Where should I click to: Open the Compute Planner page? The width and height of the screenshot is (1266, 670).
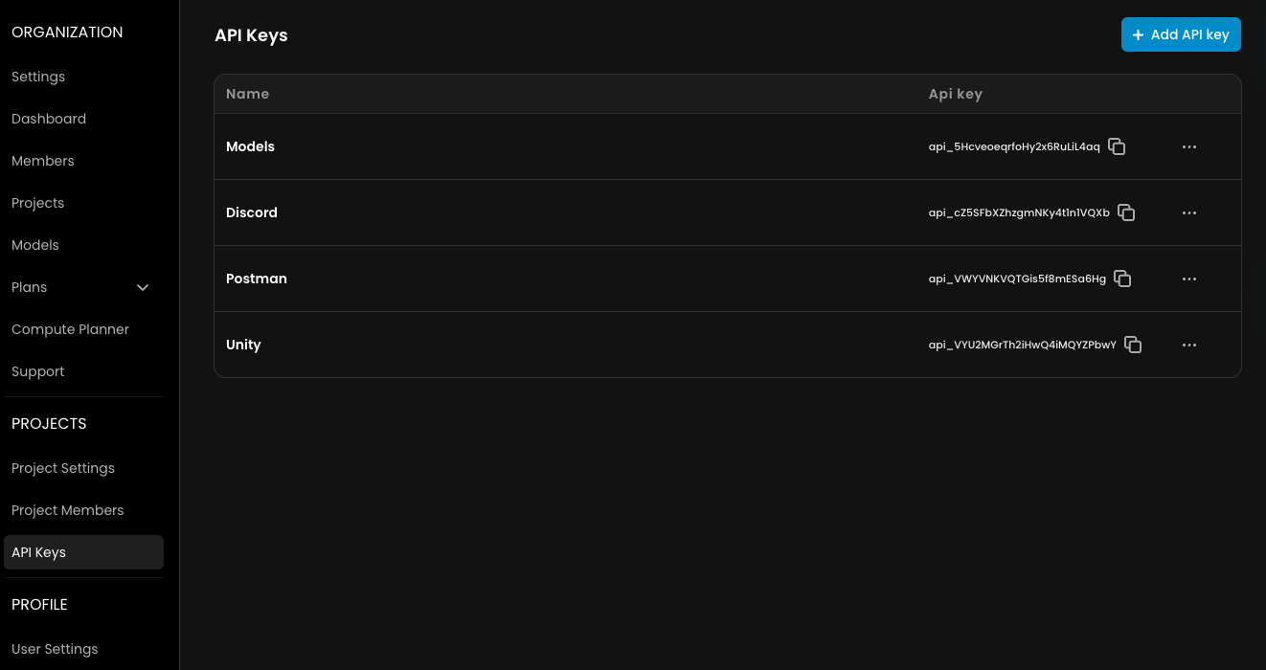tap(70, 329)
